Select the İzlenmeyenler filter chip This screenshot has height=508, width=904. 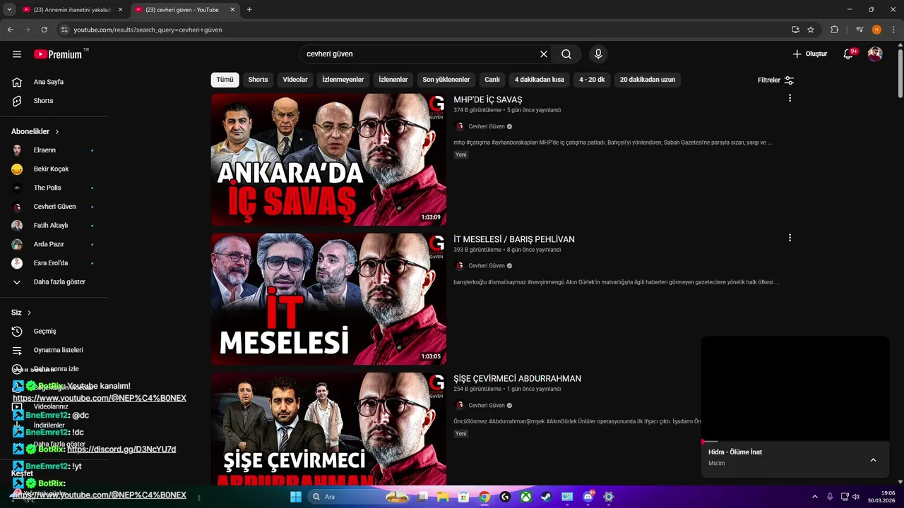pyautogui.click(x=343, y=80)
